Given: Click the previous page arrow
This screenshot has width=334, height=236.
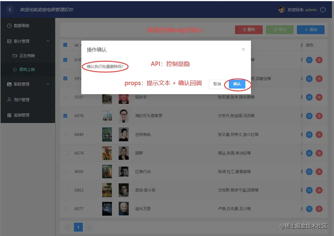Looking at the screenshot, I should coord(67,227).
